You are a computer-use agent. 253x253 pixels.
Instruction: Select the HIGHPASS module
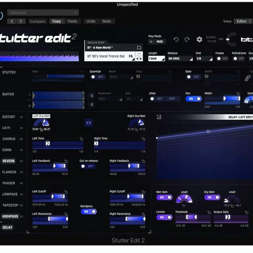[x=10, y=216]
